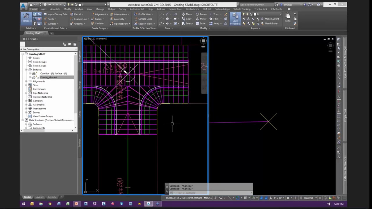
Task: Open the Survey ribbon tab
Action: point(123,9)
